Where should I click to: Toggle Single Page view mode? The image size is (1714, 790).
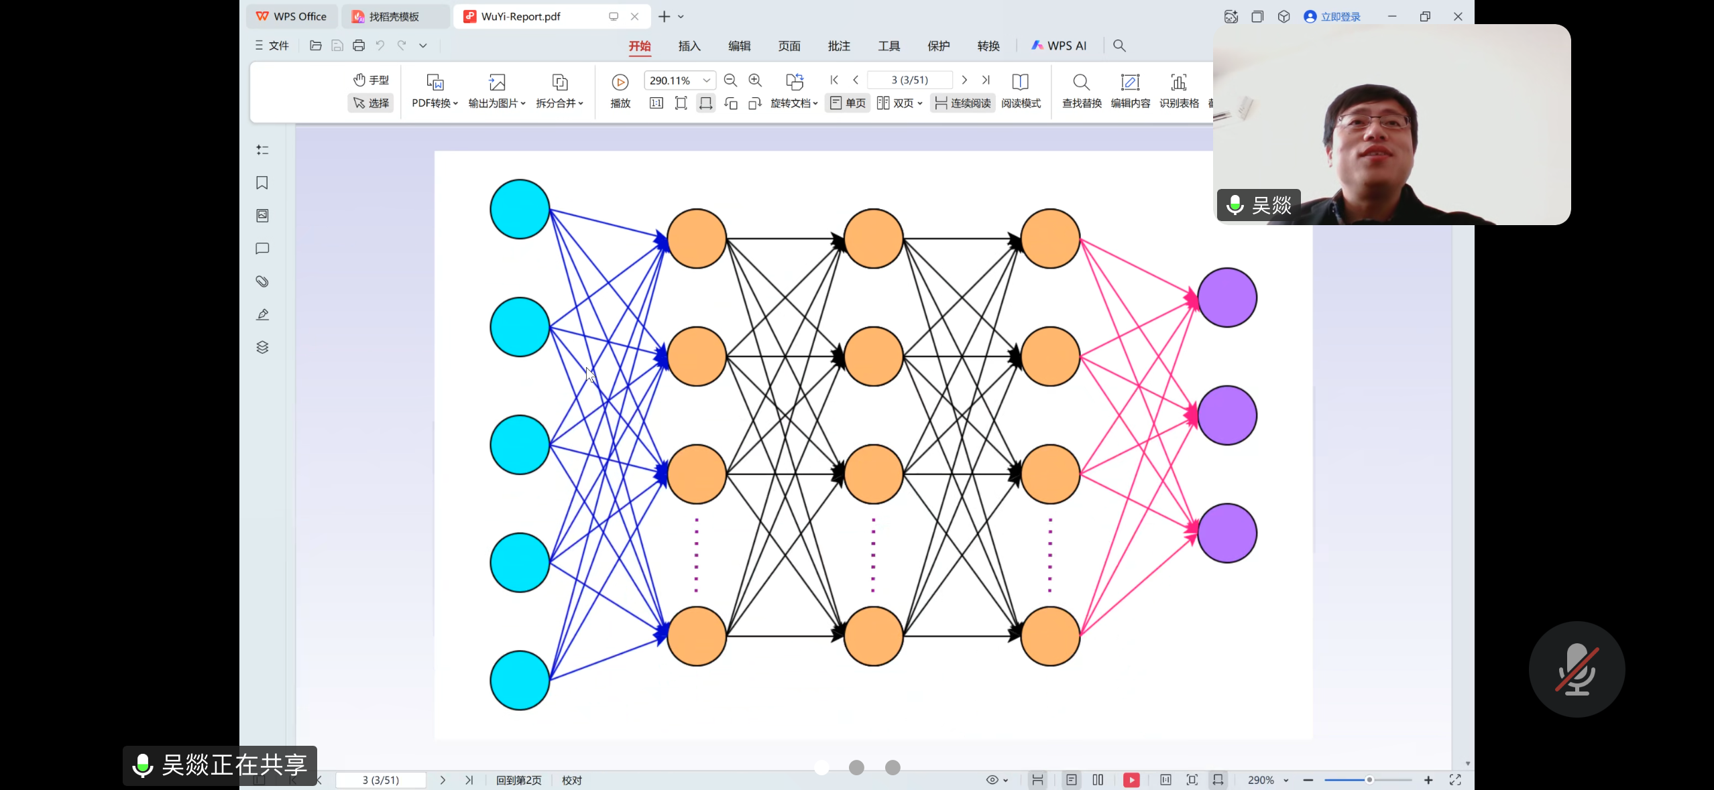pyautogui.click(x=848, y=103)
